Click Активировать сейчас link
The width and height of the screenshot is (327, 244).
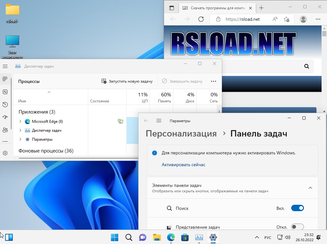coord(183,165)
